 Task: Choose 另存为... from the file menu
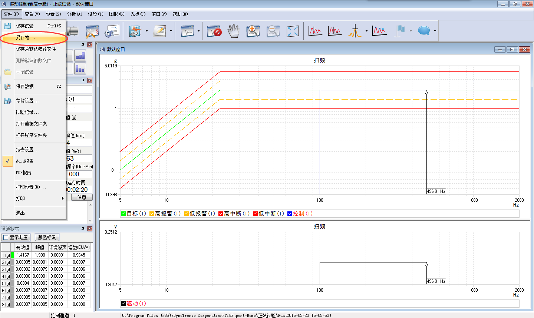click(x=34, y=38)
